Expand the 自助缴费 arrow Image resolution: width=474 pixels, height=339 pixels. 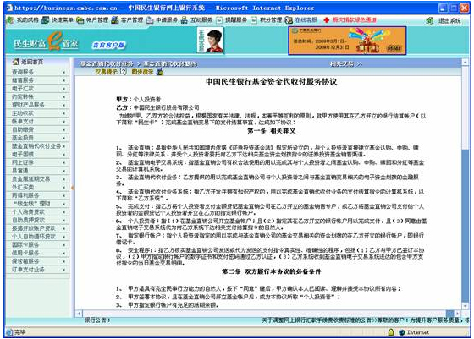[x=64, y=130]
